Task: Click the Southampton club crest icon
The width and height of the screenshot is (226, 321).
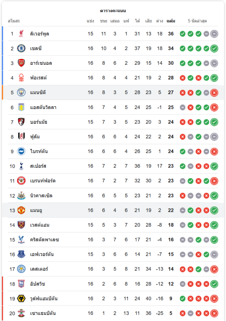Action: click(21, 313)
